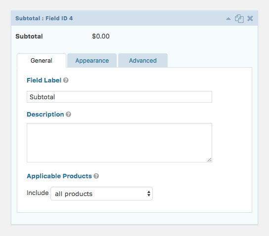This screenshot has width=269, height=236.
Task: Collapse the Subtotal field with the up arrow
Action: 228,19
